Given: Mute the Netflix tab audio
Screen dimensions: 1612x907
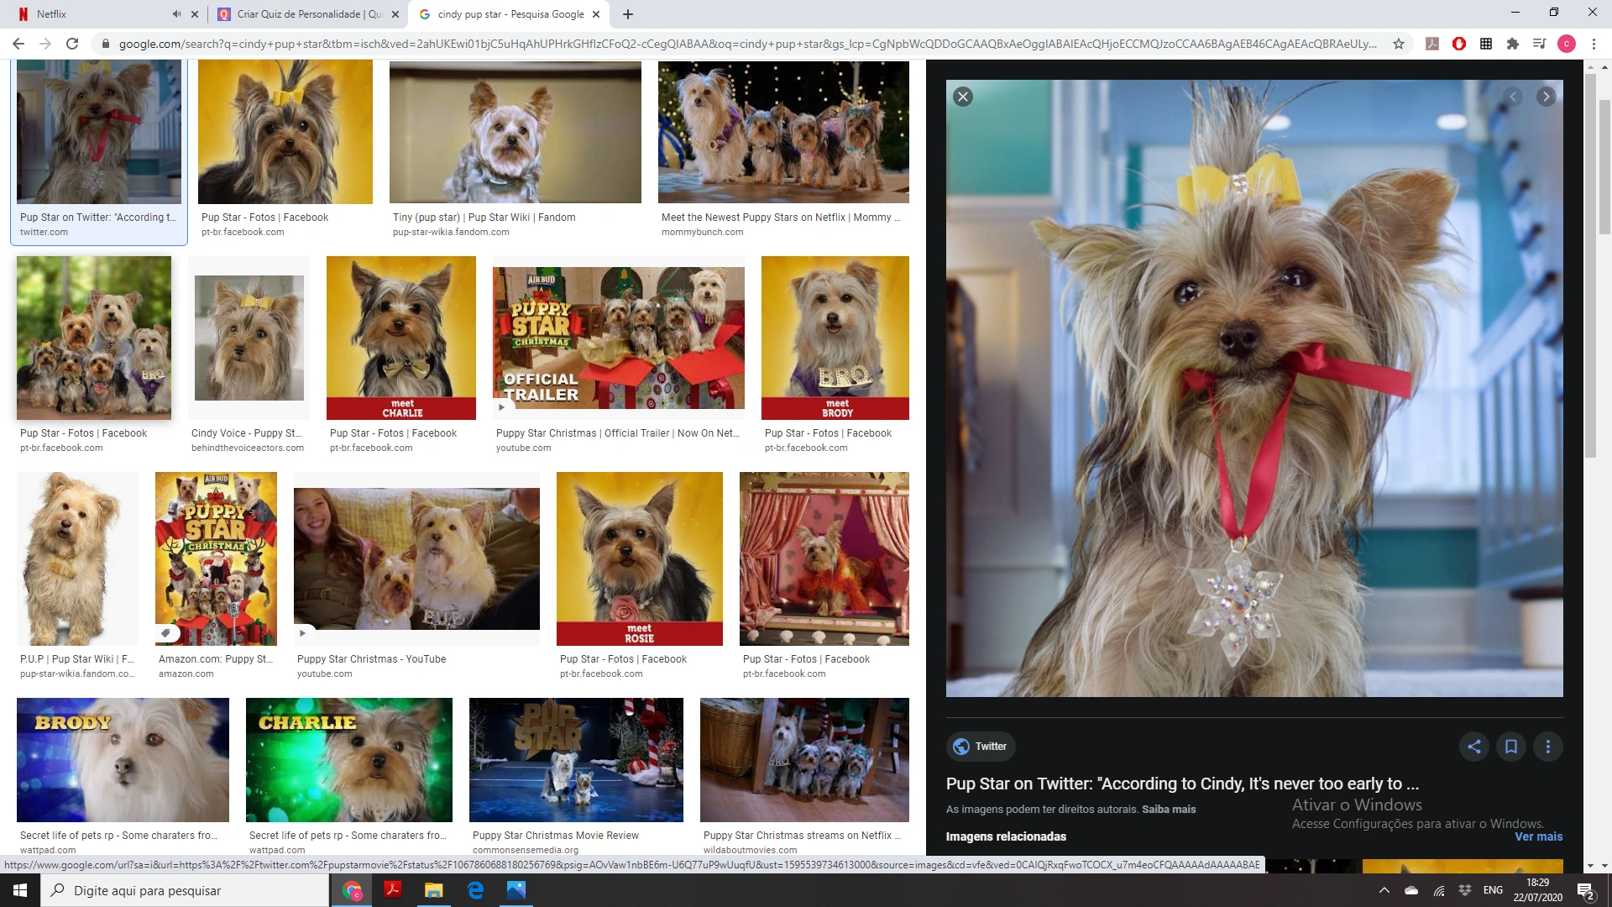Looking at the screenshot, I should (x=176, y=14).
